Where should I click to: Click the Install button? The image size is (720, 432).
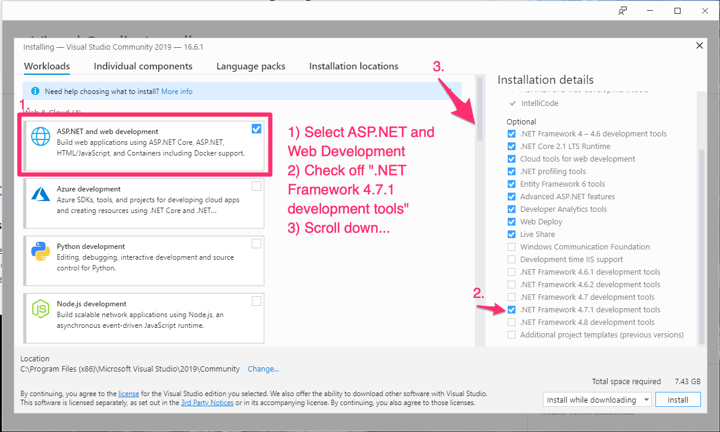click(678, 400)
